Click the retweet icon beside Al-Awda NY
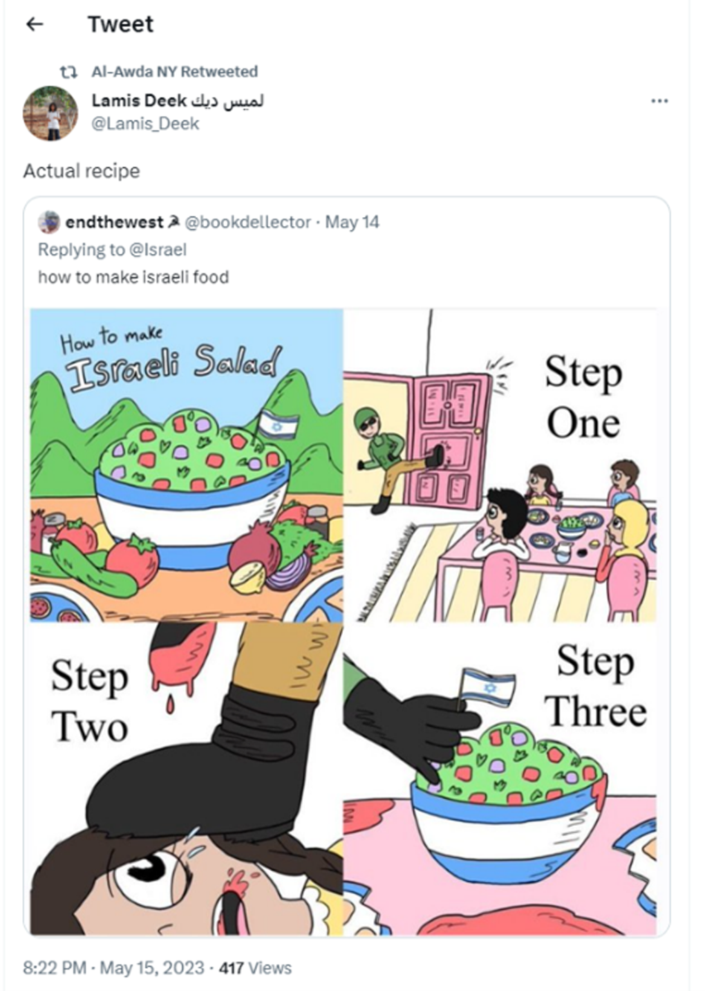The height and width of the screenshot is (991, 705). pos(68,72)
